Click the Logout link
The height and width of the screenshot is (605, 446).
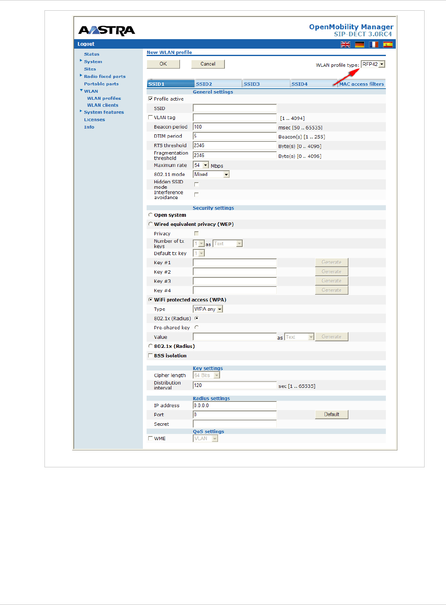point(86,44)
